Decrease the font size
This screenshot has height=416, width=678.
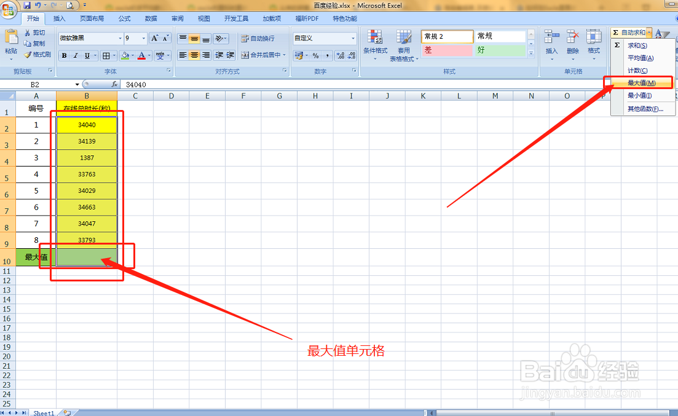point(165,38)
